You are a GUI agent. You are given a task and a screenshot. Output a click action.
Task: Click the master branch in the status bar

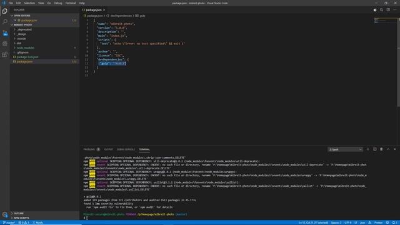click(9, 222)
